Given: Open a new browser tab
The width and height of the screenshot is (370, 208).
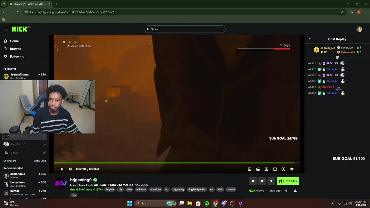Looking at the screenshot, I should (56, 4).
